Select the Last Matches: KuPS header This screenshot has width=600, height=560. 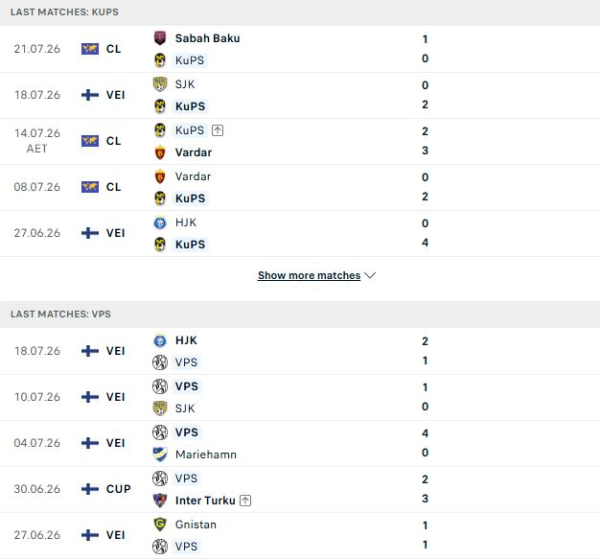click(300, 12)
